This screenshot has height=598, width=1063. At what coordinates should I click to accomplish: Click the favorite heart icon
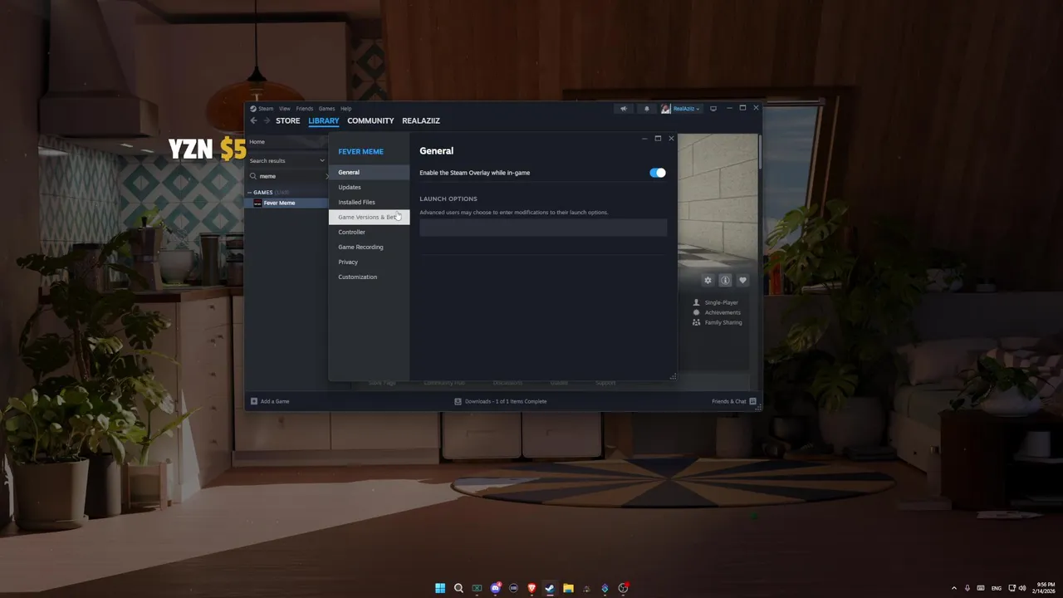743,281
